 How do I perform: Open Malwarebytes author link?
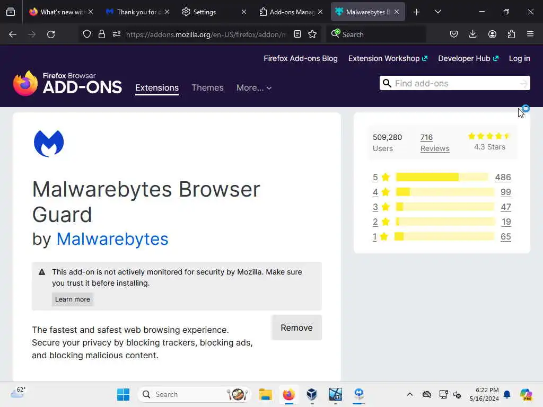coord(112,239)
